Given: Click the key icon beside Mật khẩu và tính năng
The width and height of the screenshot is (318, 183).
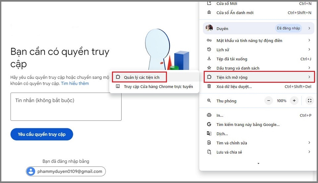Looking at the screenshot, I should pyautogui.click(x=209, y=41).
